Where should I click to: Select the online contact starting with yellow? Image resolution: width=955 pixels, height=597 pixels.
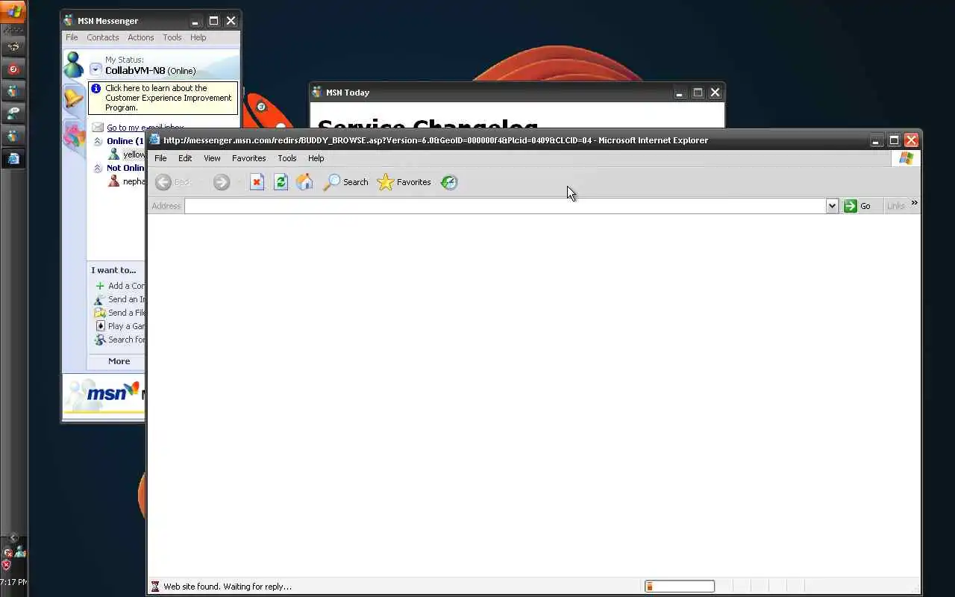pos(127,154)
